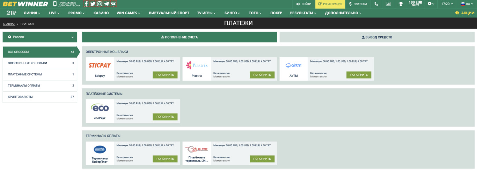477x171 pixels.
Task: Click the ПЛАТЁЖНЫЕ СИСТЕМЫ section heading
Action: coord(104,94)
